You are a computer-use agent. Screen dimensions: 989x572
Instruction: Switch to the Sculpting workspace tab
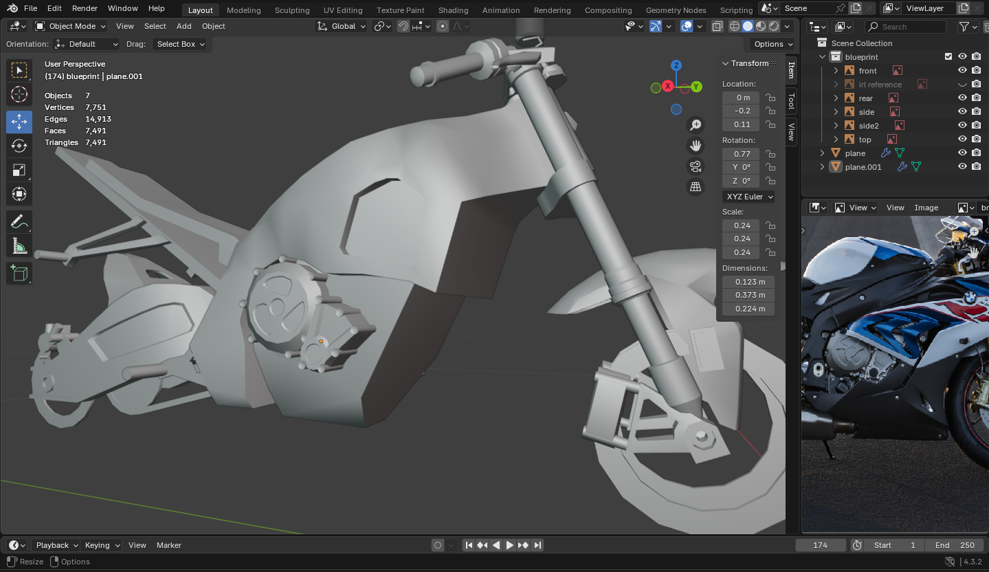(x=292, y=10)
